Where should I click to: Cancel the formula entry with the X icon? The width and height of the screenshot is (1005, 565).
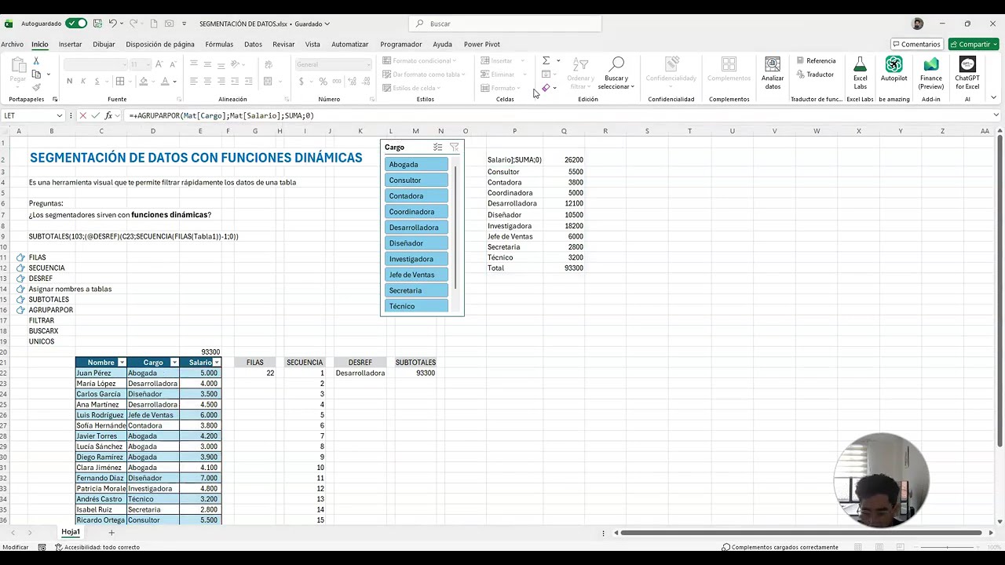pos(82,115)
